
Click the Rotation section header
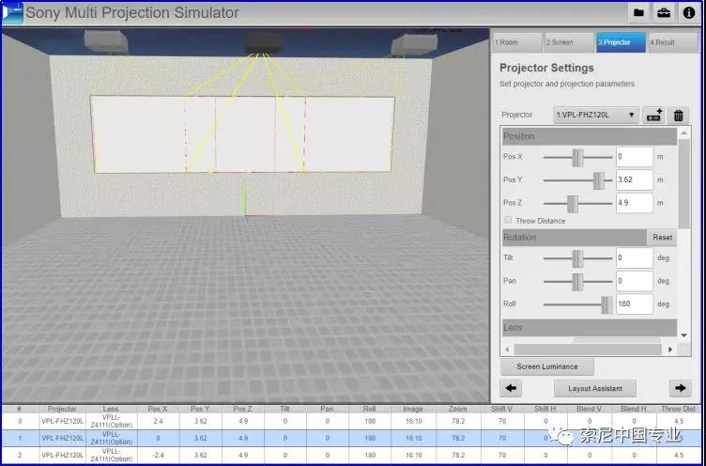point(575,238)
